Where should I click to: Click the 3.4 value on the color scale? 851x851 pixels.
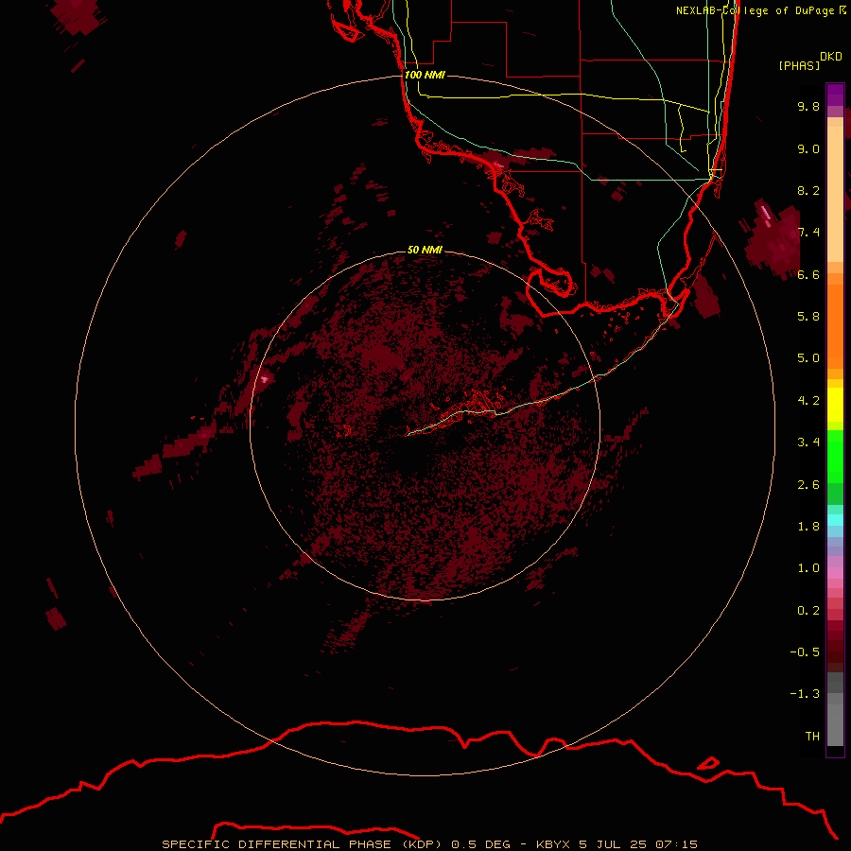tap(808, 443)
